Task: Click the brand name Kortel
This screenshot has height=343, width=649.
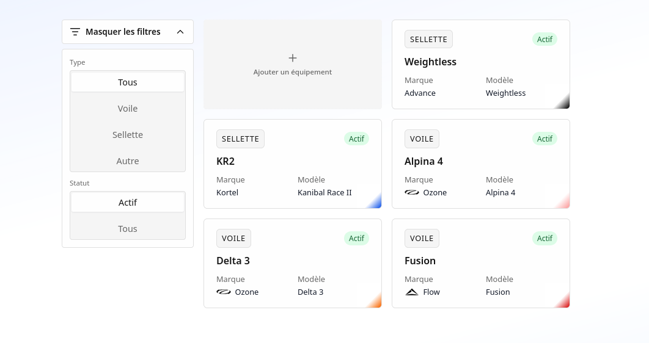Action: coord(227,193)
